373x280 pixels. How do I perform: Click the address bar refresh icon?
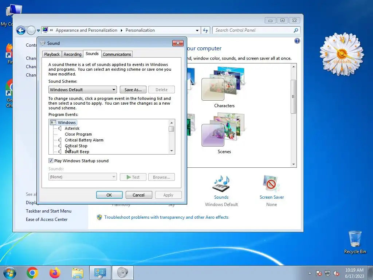click(x=205, y=31)
